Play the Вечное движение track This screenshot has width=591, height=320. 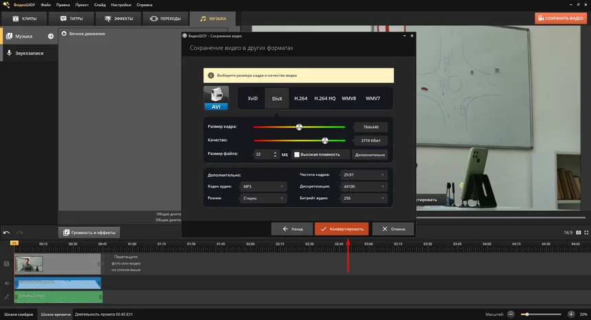pyautogui.click(x=64, y=34)
